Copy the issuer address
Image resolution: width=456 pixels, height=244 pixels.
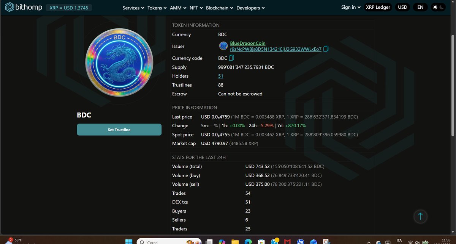pyautogui.click(x=326, y=49)
